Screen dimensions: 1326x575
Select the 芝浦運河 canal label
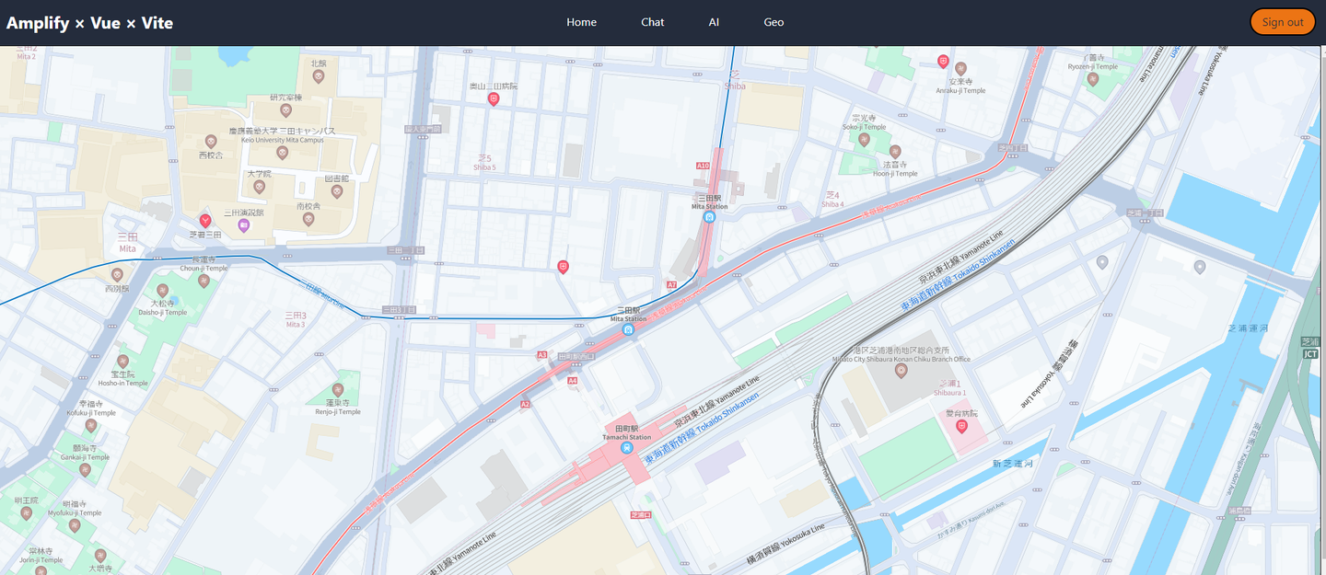1249,328
